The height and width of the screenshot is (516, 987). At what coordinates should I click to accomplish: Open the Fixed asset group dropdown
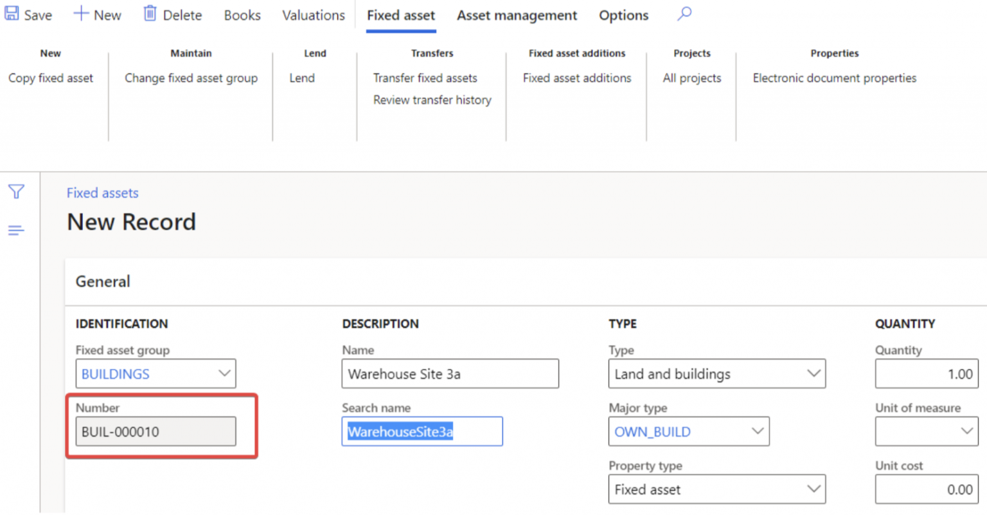tap(224, 373)
